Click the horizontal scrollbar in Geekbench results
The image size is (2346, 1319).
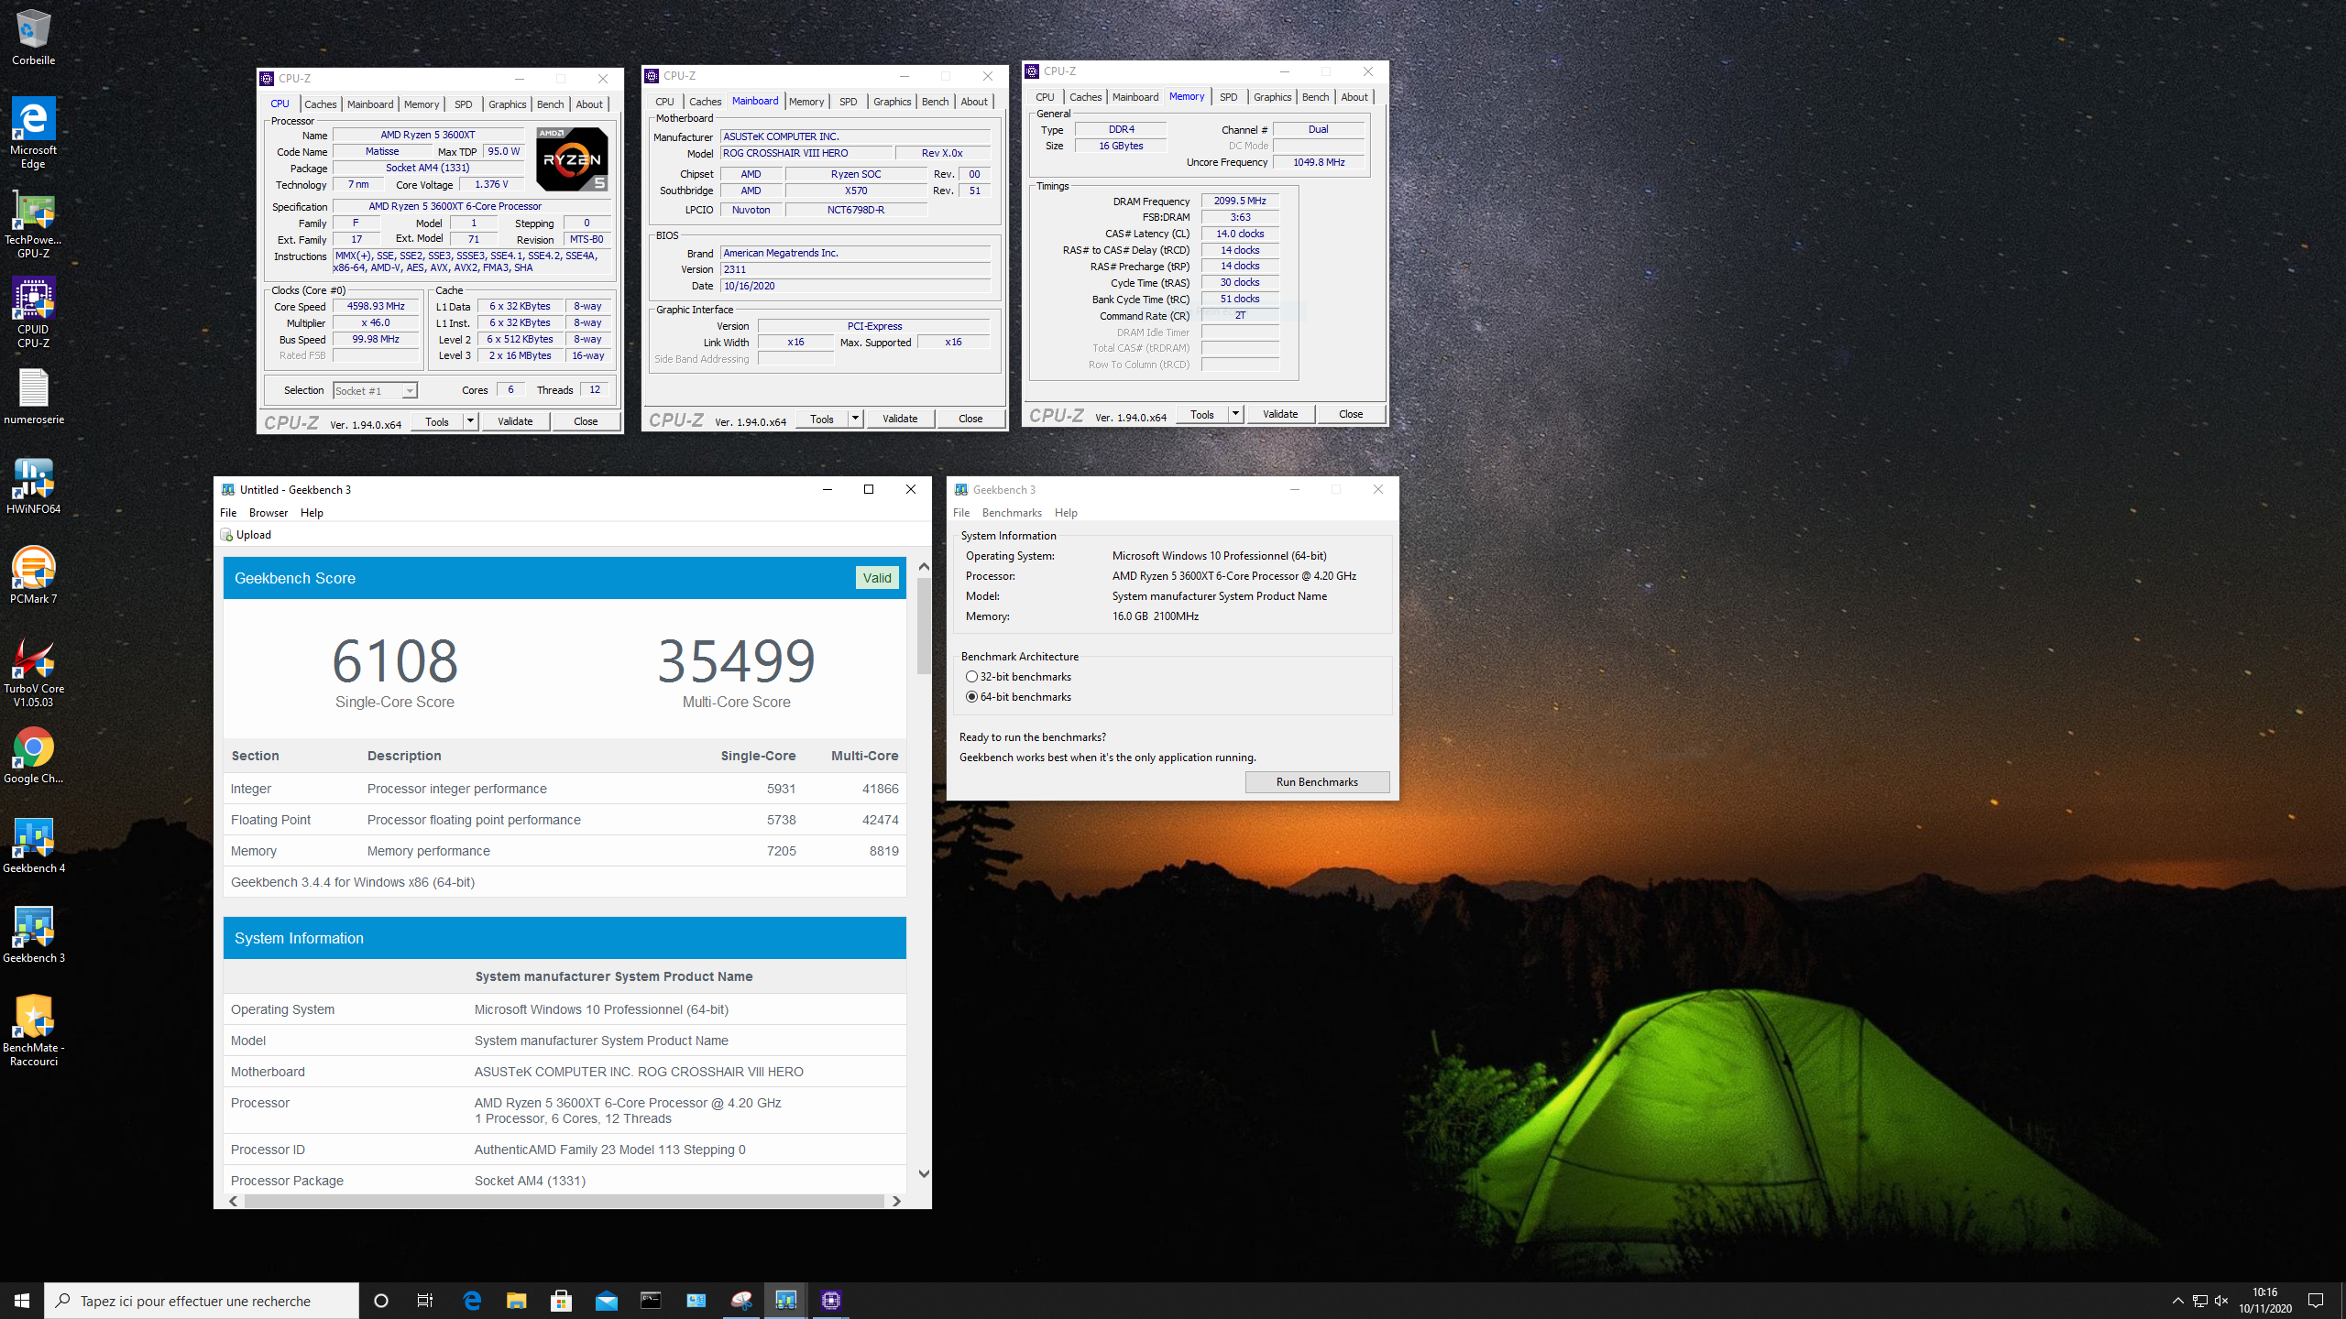565,1201
